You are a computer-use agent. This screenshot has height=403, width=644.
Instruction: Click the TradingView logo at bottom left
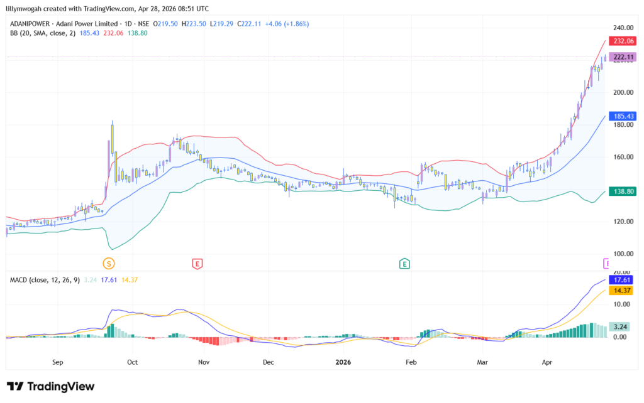50,386
